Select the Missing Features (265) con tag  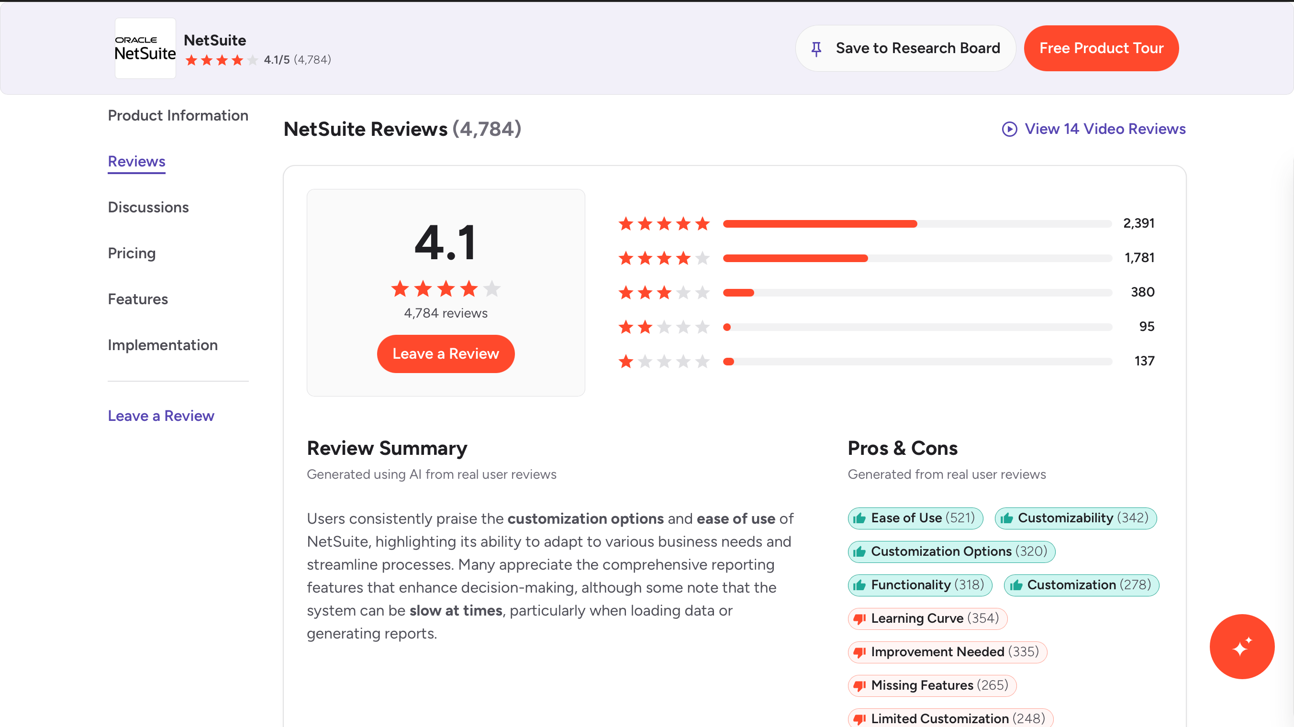click(932, 686)
